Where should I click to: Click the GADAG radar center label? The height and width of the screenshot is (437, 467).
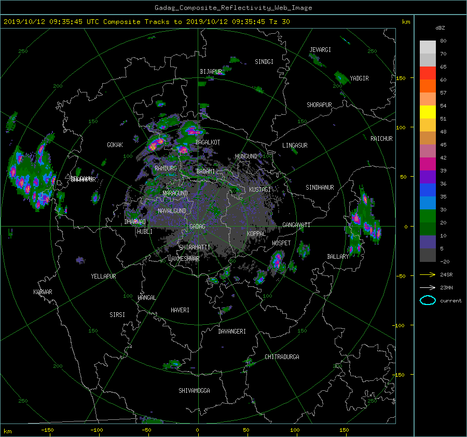197,227
